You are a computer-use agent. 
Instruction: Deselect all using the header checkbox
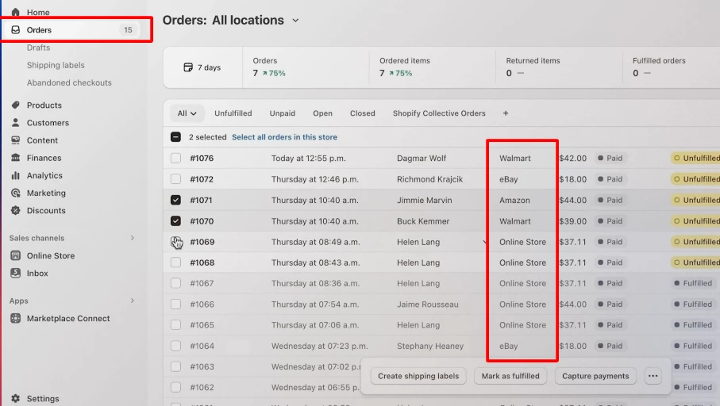pos(176,136)
